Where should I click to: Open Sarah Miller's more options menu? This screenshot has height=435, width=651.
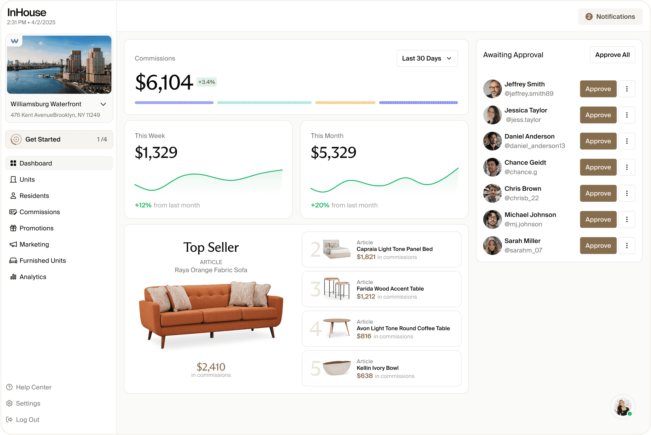point(627,246)
